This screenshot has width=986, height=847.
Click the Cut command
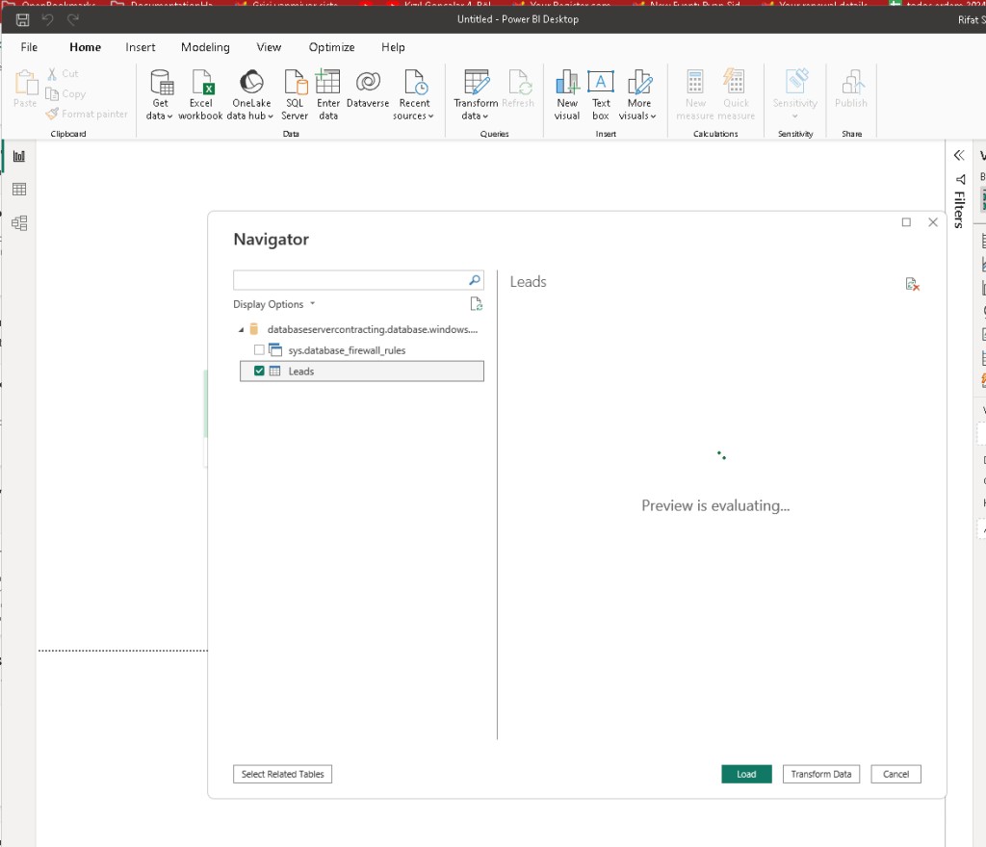(x=63, y=73)
